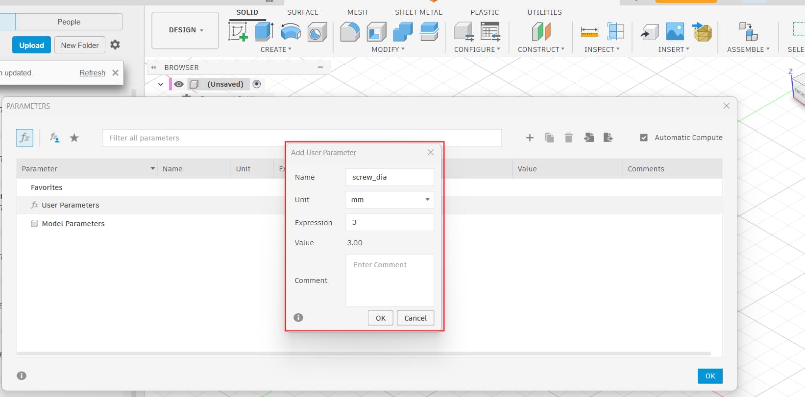The height and width of the screenshot is (397, 805).
Task: Click the Assemble group tool icon
Action: [x=748, y=32]
